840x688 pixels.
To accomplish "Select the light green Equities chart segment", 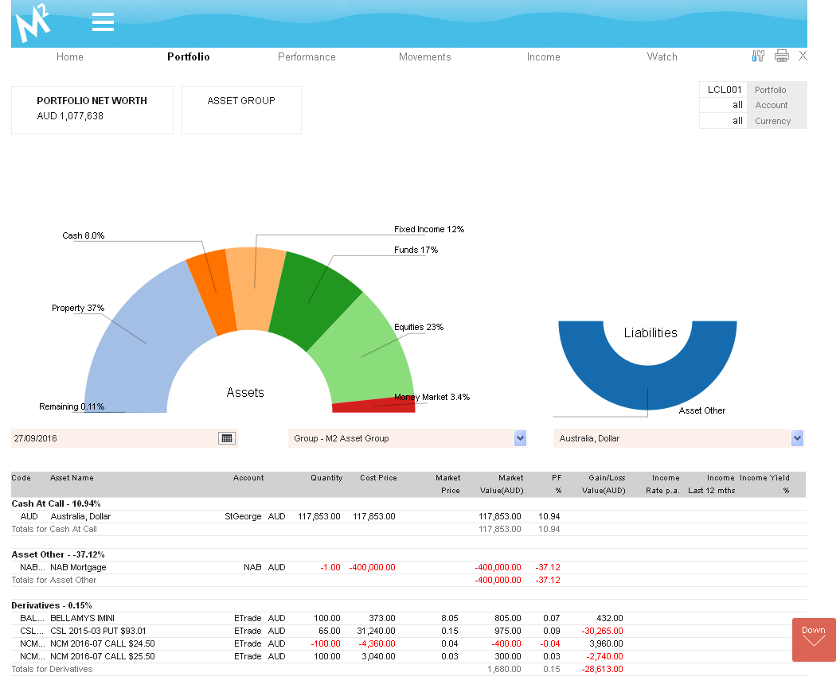I will [362, 350].
